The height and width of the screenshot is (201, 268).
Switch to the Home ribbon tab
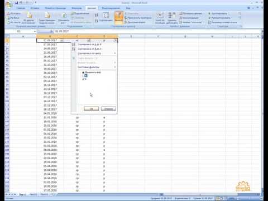(21, 8)
